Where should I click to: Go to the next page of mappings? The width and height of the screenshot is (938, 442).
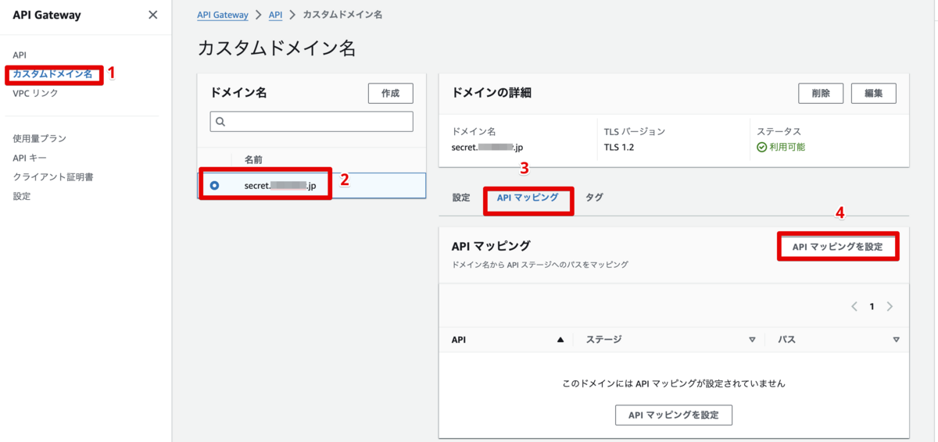point(890,306)
